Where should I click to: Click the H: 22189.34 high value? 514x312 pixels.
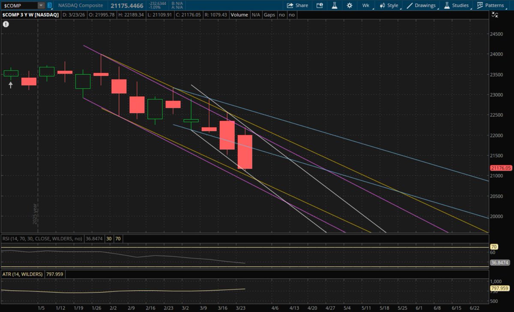point(131,15)
